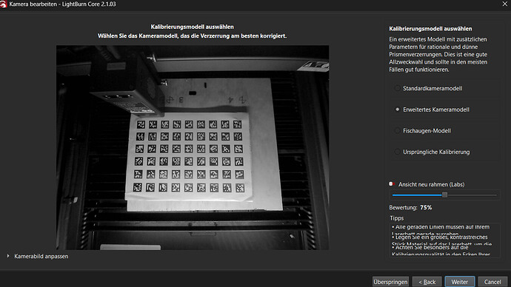Click the LightBurn app icon in title bar
Image resolution: width=511 pixels, height=287 pixels.
pyautogui.click(x=3, y=4)
